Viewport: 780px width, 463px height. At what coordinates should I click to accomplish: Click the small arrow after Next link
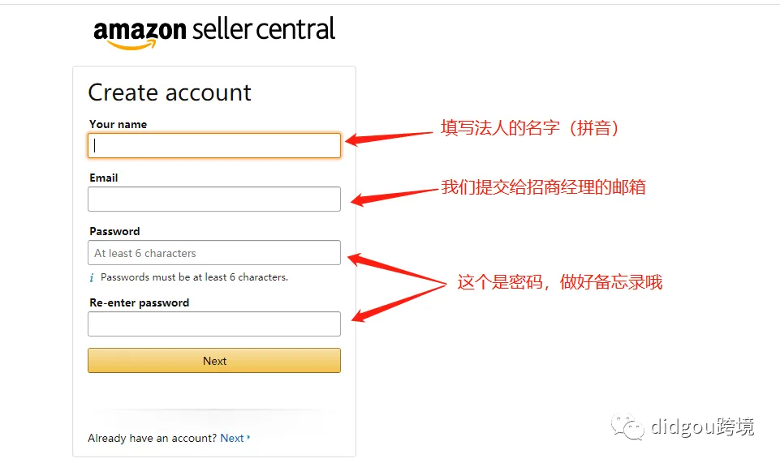(248, 437)
